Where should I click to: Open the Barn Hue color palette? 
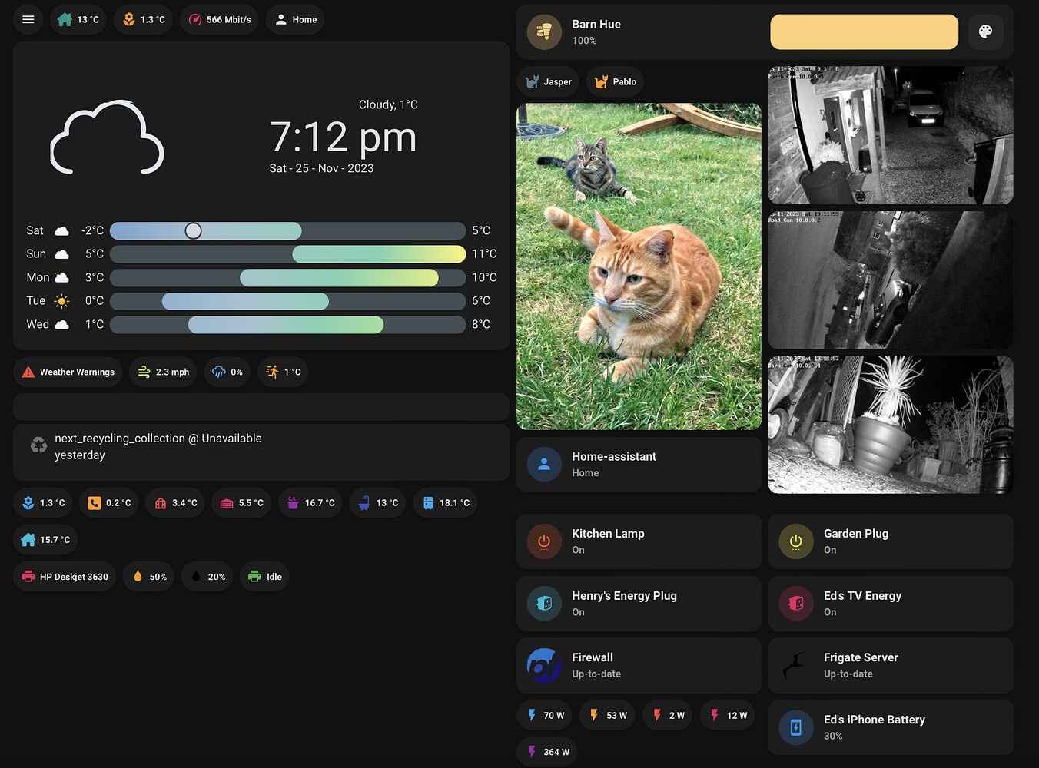tap(985, 31)
